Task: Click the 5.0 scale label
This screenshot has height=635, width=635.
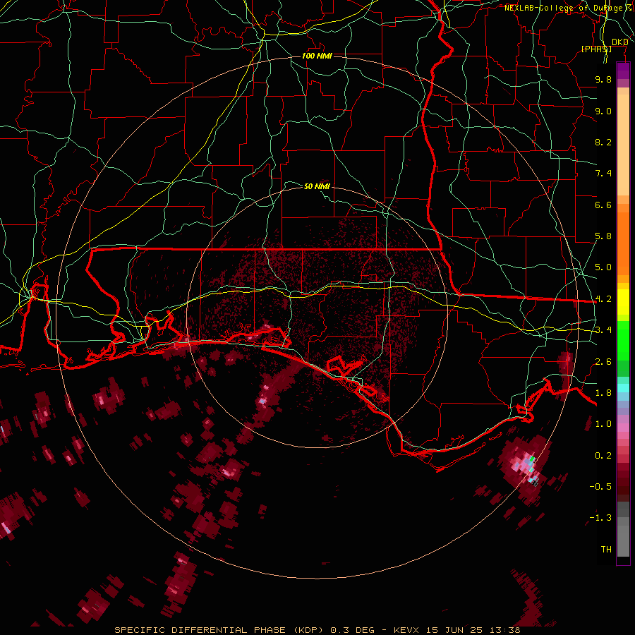Action: [x=603, y=267]
